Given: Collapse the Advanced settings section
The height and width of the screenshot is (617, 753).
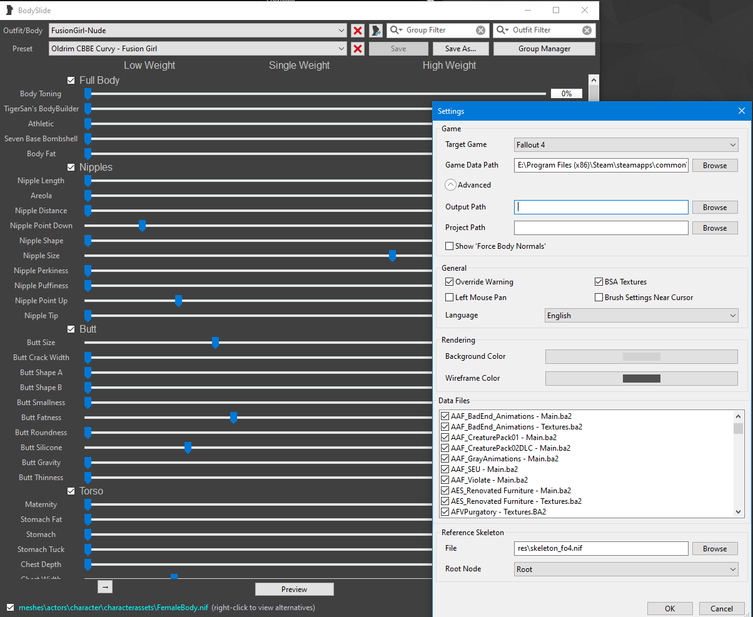Looking at the screenshot, I should [x=450, y=185].
